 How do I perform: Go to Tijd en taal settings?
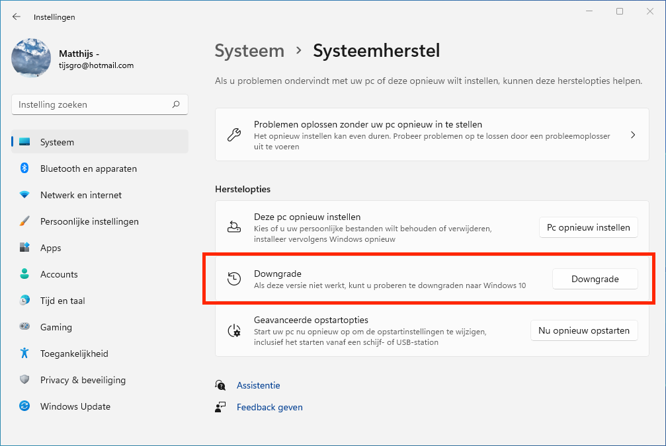(62, 301)
